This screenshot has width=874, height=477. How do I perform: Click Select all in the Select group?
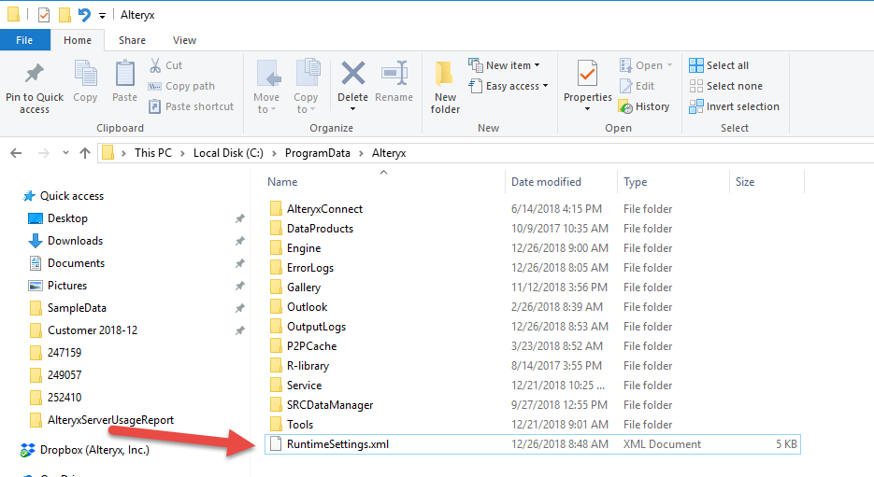(719, 65)
